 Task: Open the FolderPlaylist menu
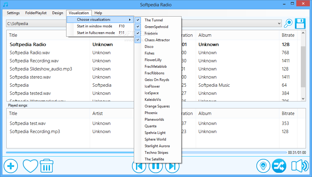click(x=36, y=13)
